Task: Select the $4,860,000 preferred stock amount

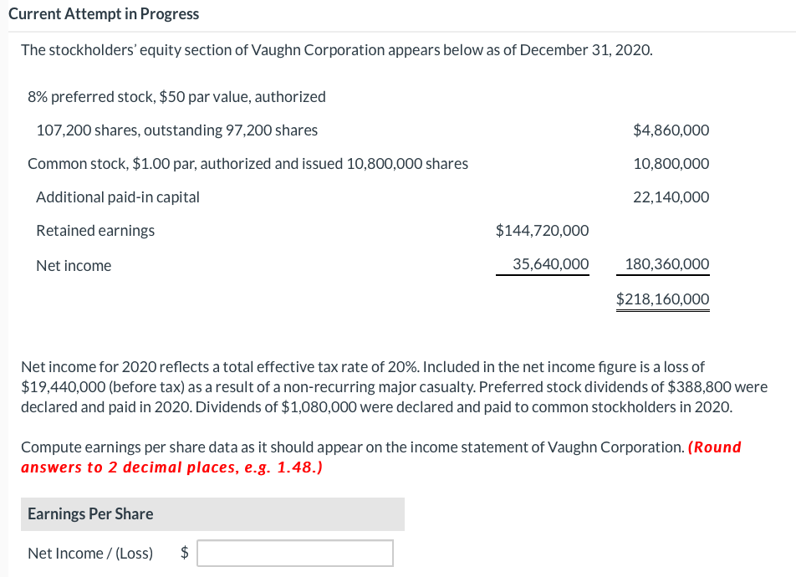Action: (671, 130)
